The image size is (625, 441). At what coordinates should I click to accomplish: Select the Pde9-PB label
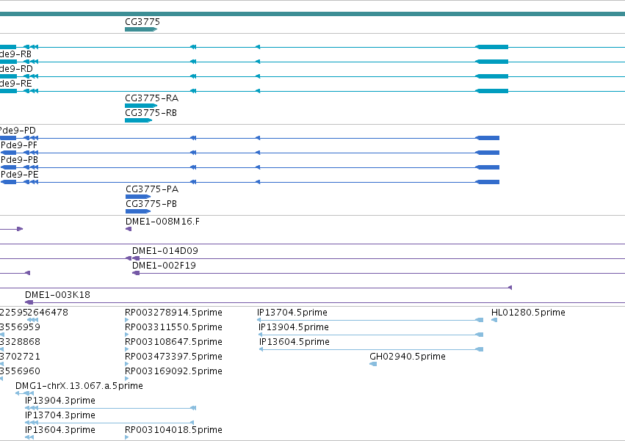click(x=20, y=160)
